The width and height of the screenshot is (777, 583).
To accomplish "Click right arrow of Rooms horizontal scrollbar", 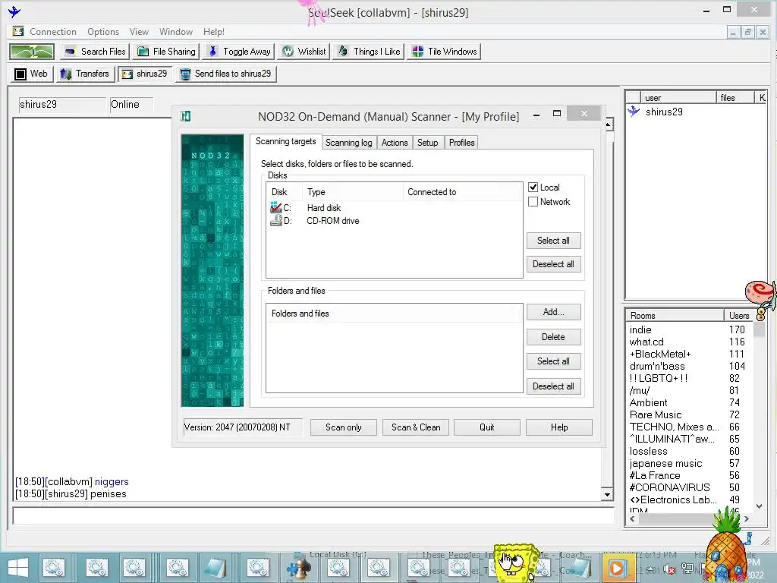I will click(747, 519).
